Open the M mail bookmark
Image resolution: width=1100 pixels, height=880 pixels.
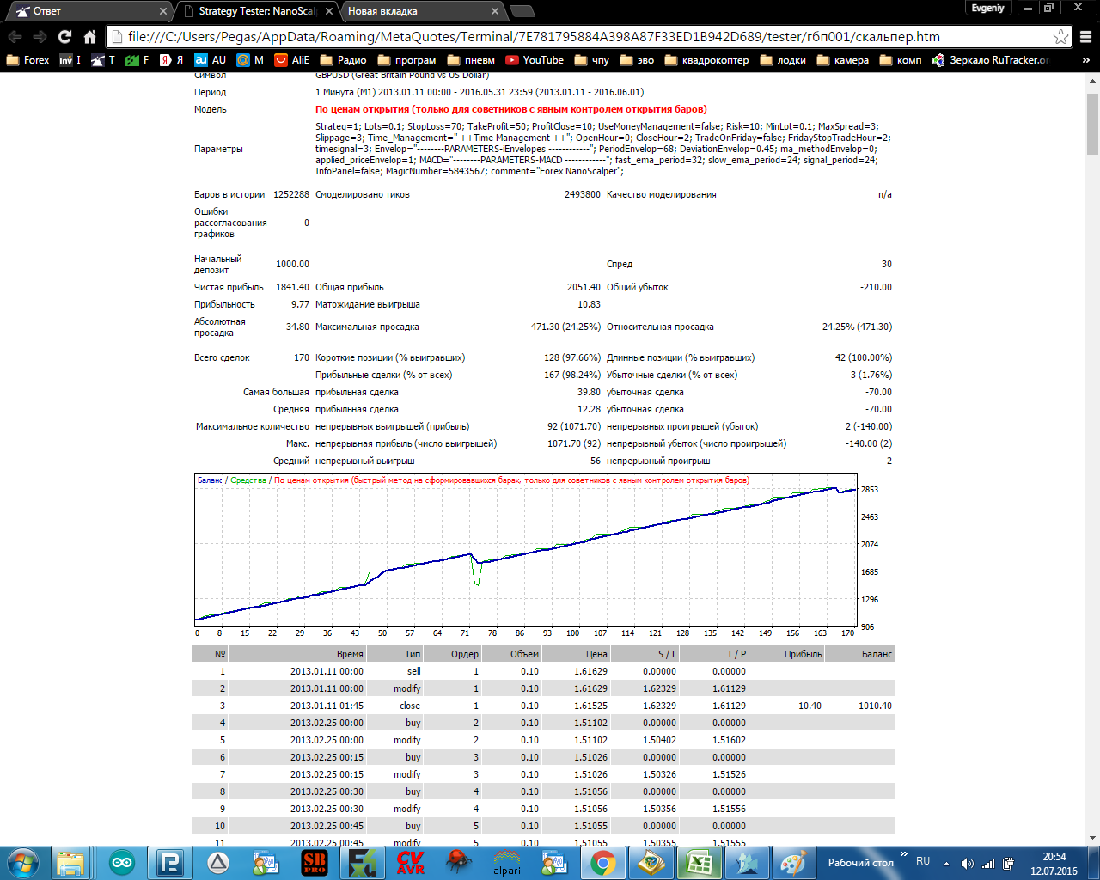pyautogui.click(x=251, y=60)
